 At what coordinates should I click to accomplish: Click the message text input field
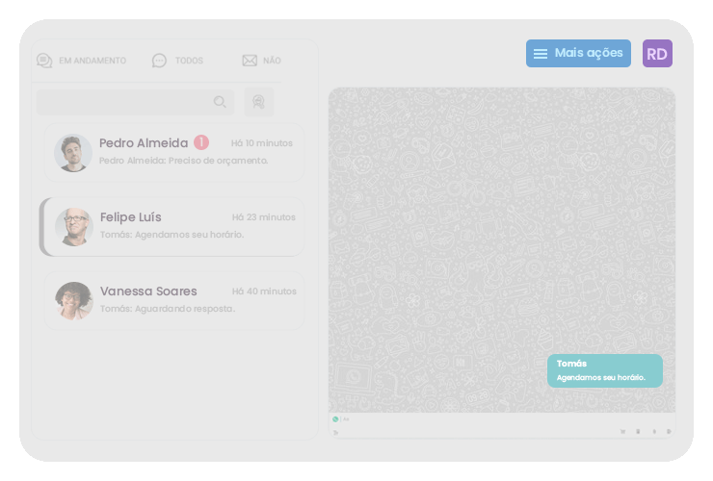tap(482, 419)
